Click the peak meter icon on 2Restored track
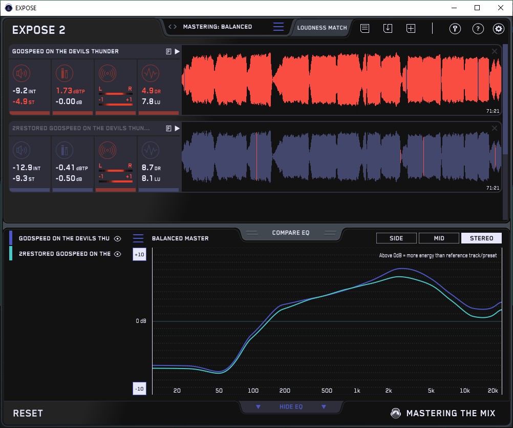This screenshot has height=428, width=513. 65,150
